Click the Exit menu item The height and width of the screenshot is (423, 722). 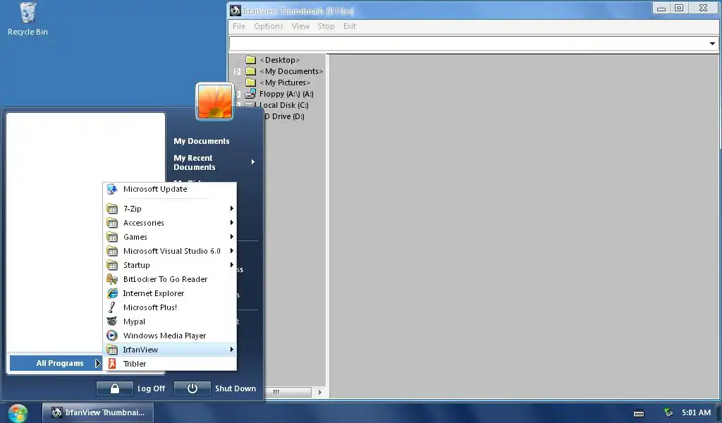coord(350,26)
